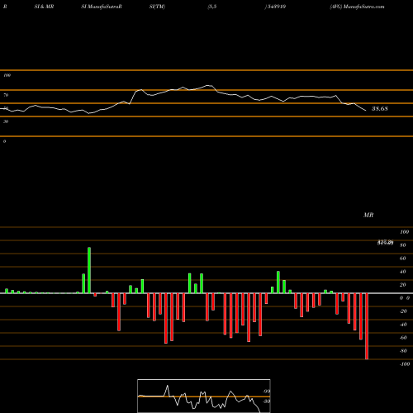Click the 40 label on the MR axis

point(403,272)
